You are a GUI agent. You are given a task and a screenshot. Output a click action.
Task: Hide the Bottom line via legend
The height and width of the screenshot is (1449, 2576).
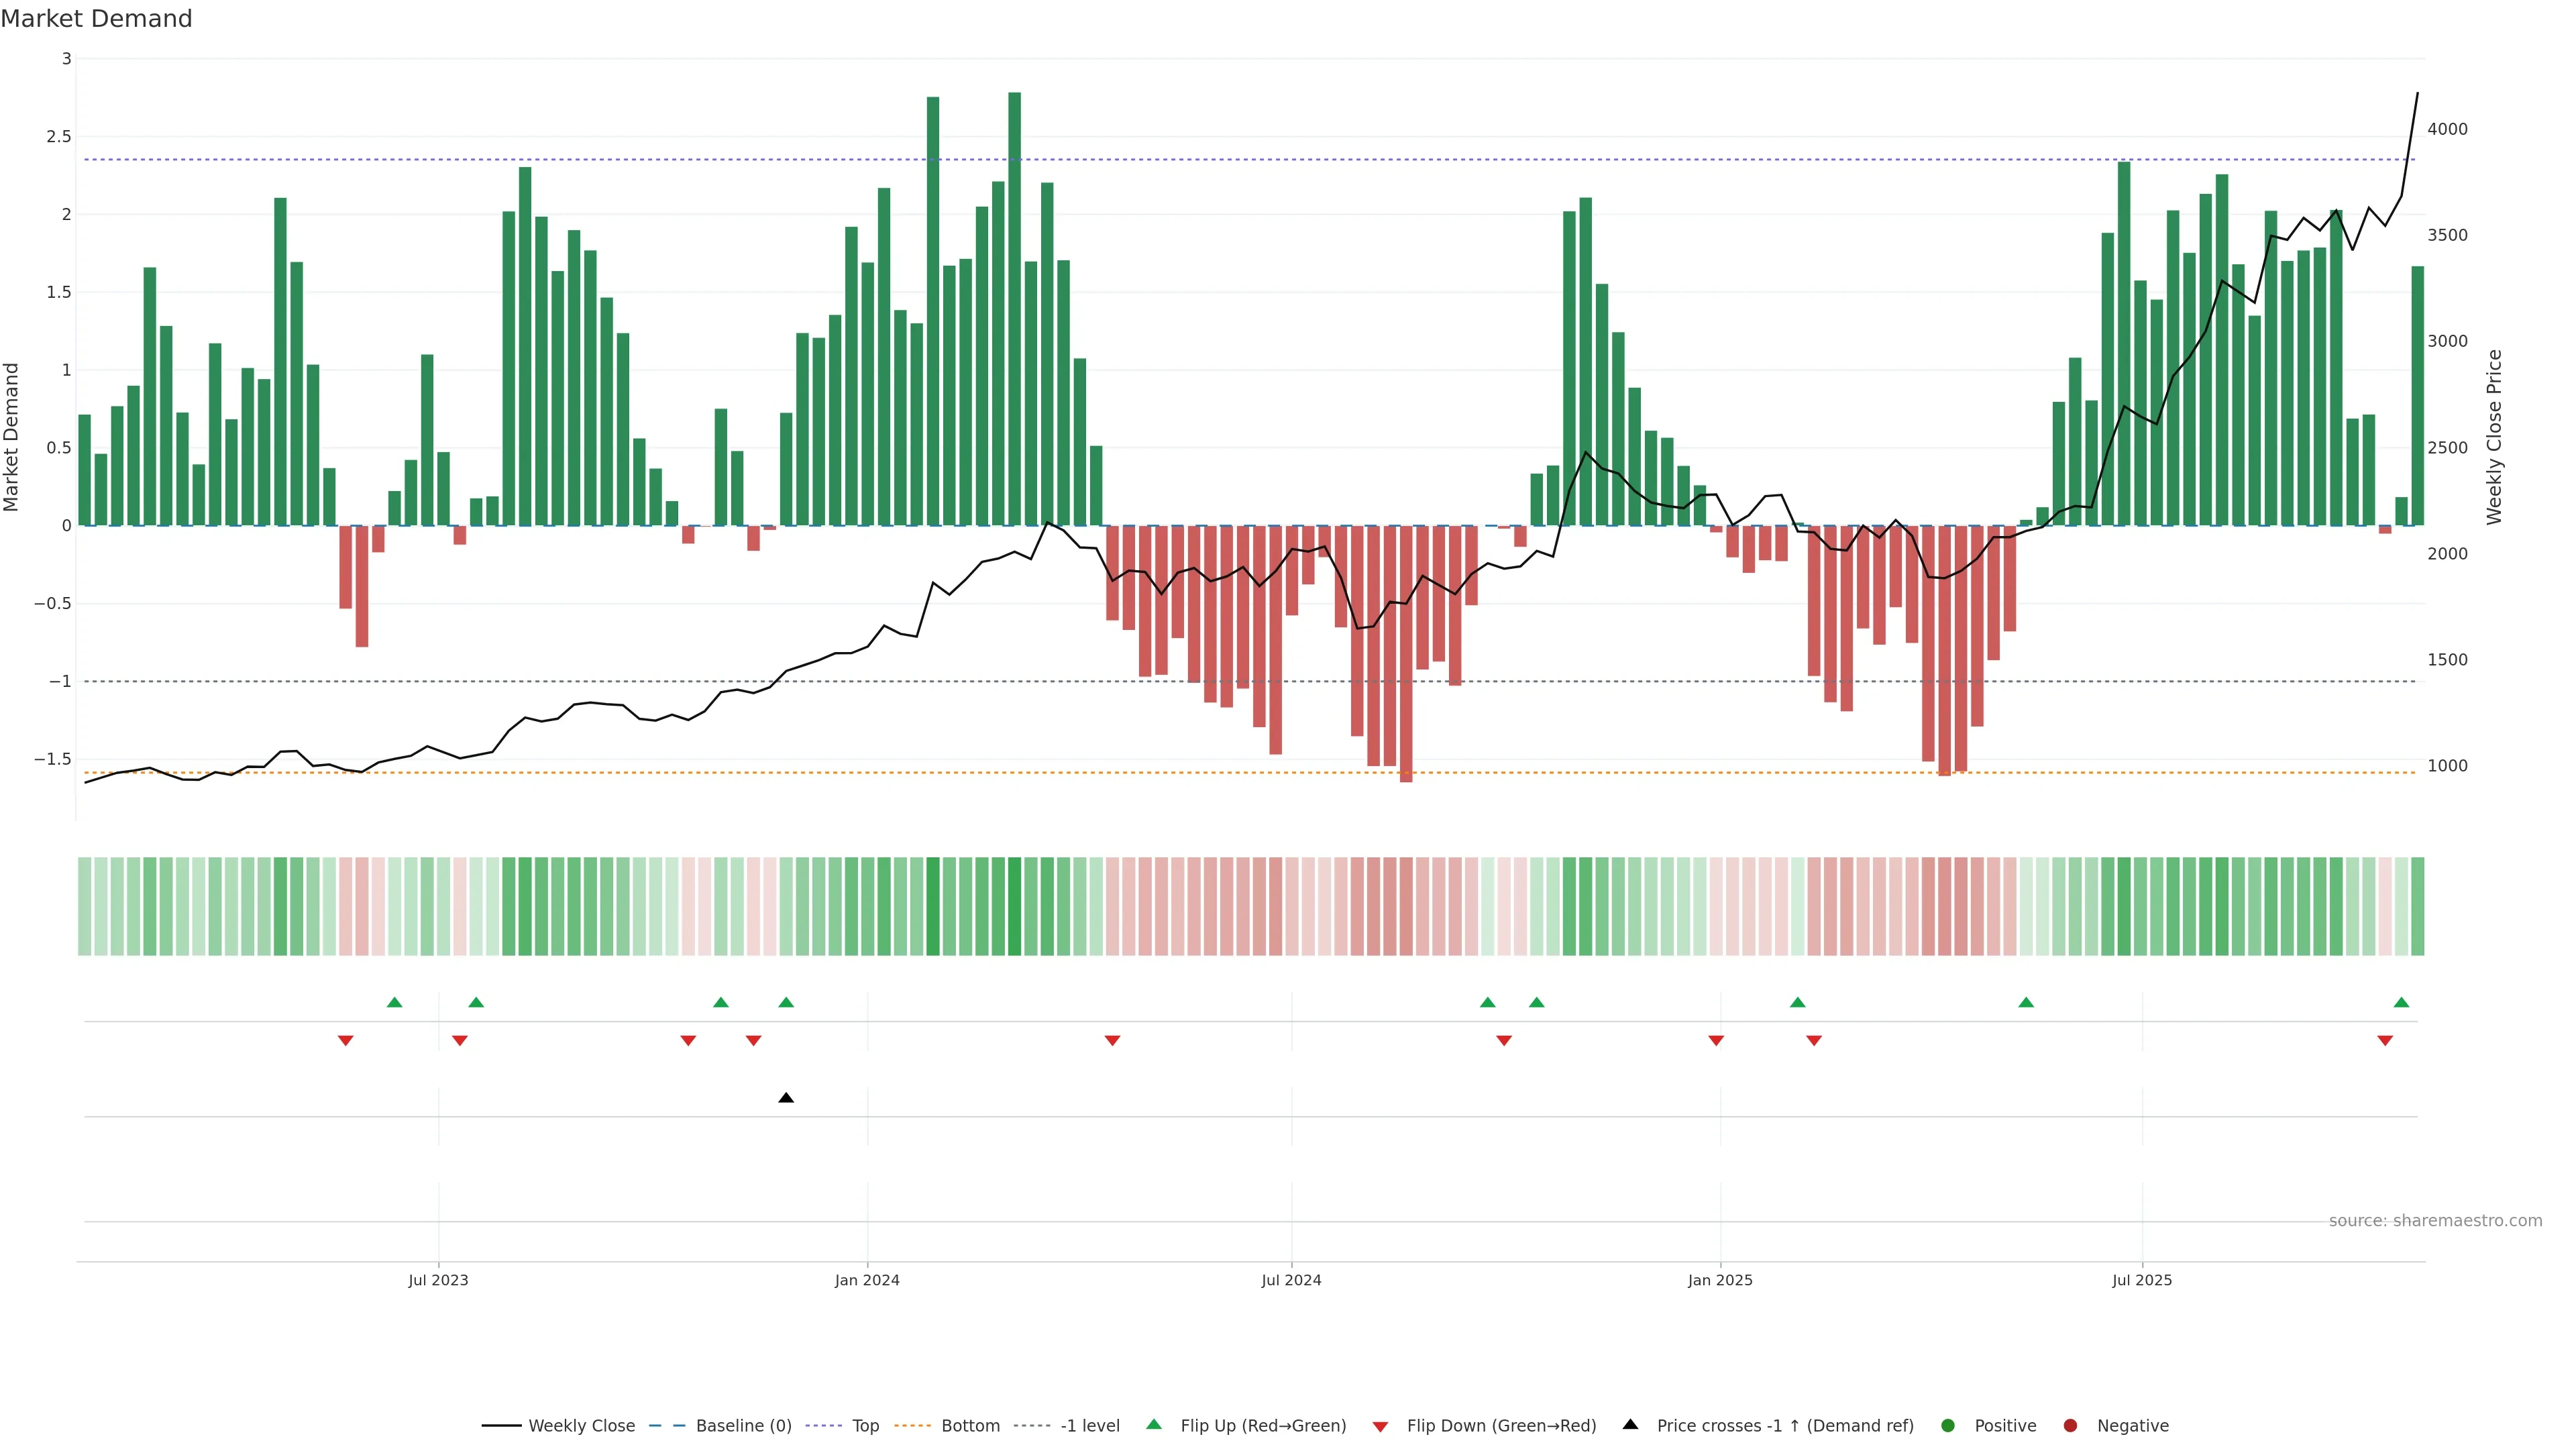coord(970,1426)
